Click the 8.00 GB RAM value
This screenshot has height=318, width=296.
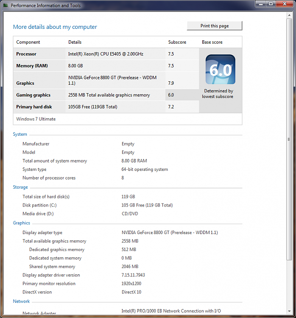[134, 161]
